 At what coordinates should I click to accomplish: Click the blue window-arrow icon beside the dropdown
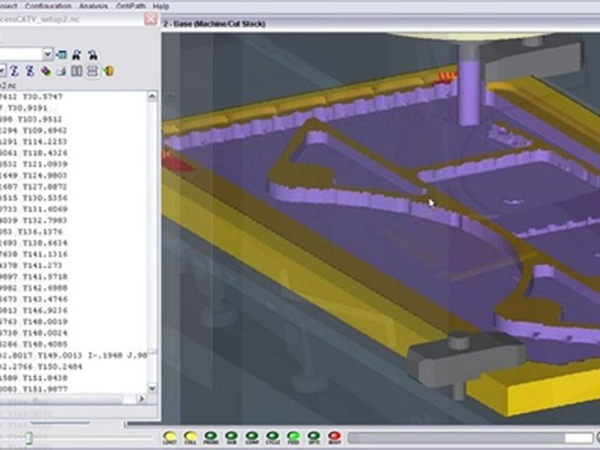click(61, 55)
